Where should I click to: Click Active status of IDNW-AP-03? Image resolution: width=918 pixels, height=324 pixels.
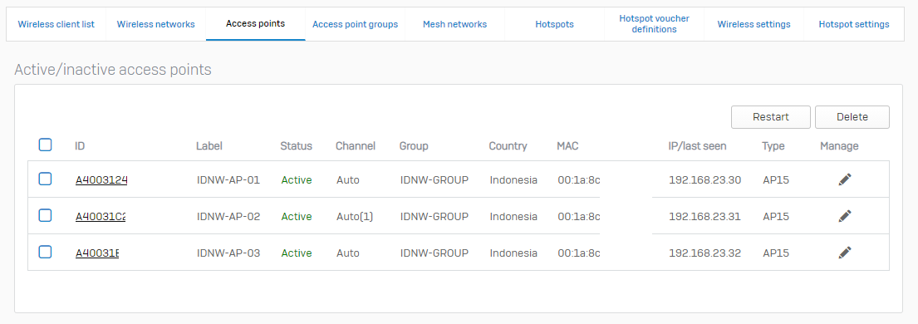[x=297, y=253]
